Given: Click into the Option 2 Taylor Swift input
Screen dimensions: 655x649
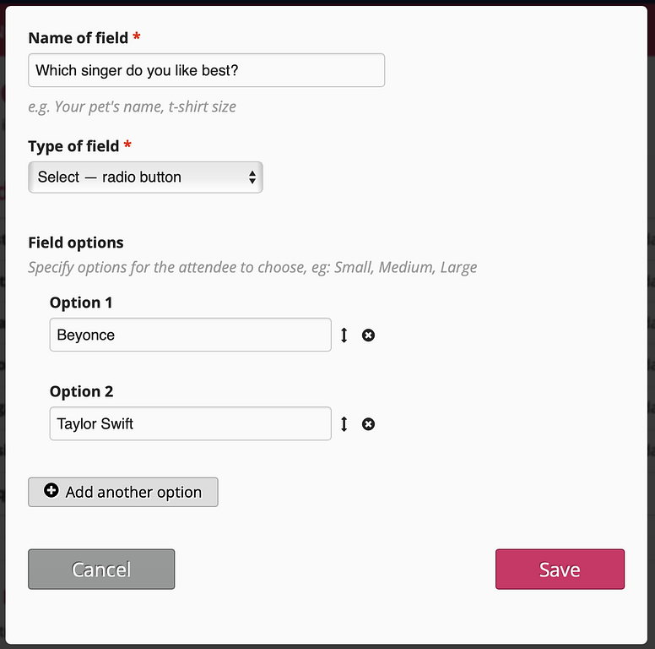Looking at the screenshot, I should click(190, 424).
